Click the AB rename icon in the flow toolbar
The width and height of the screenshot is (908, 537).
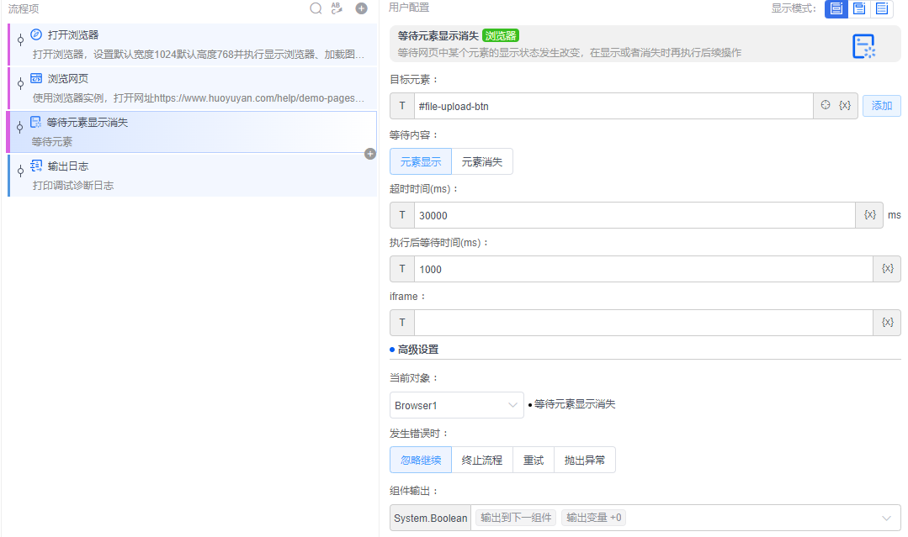coord(338,8)
